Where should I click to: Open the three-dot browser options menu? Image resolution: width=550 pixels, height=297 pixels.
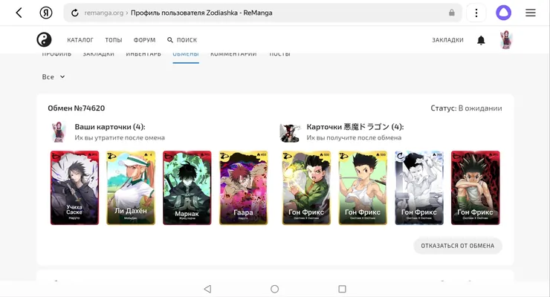pos(476,13)
